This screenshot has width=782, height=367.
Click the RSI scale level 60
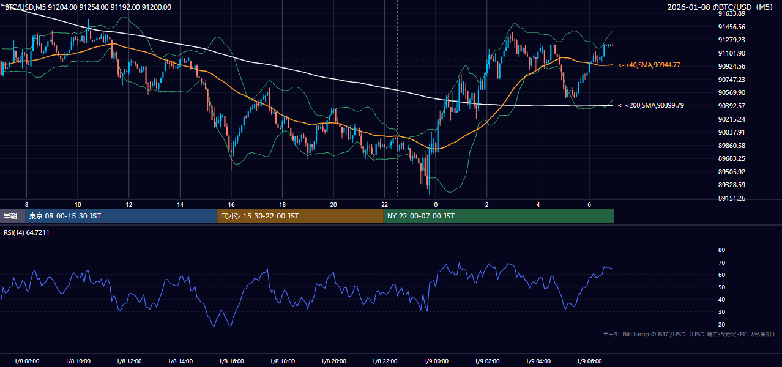pyautogui.click(x=721, y=275)
